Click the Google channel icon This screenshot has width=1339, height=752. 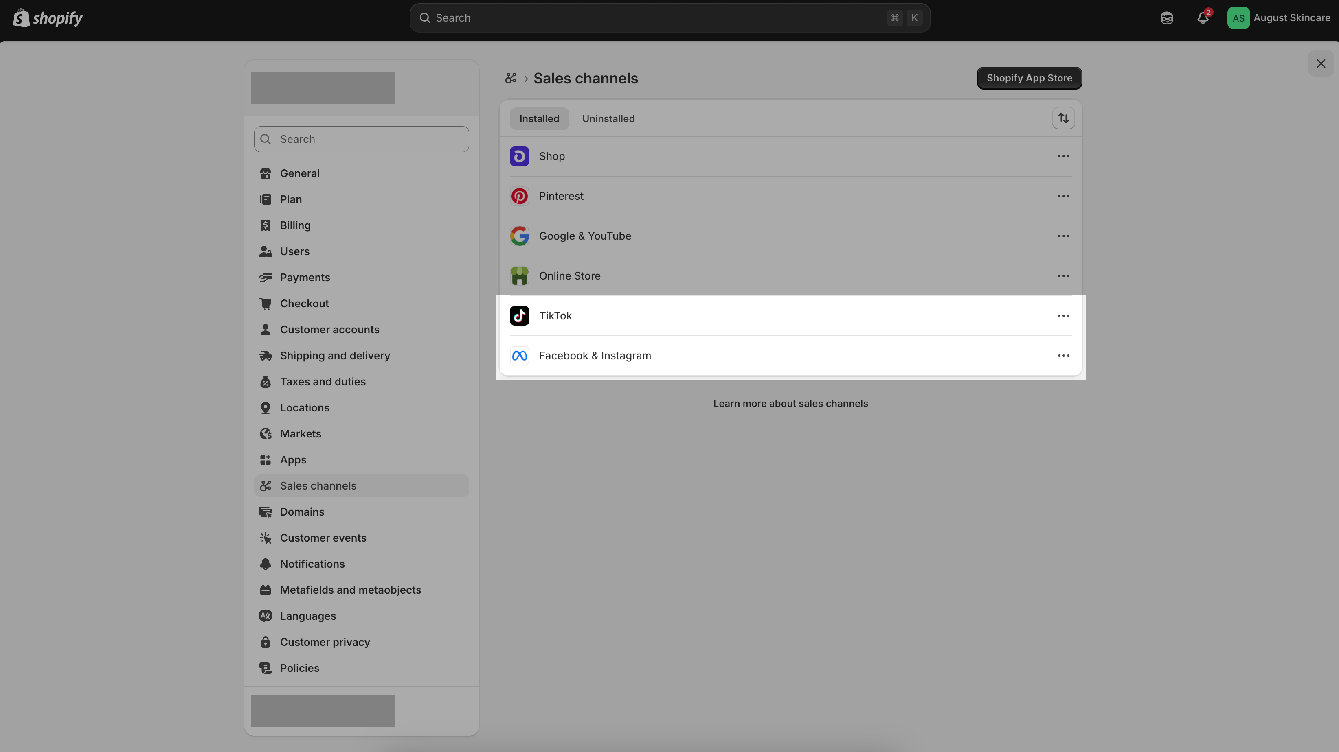click(x=519, y=236)
